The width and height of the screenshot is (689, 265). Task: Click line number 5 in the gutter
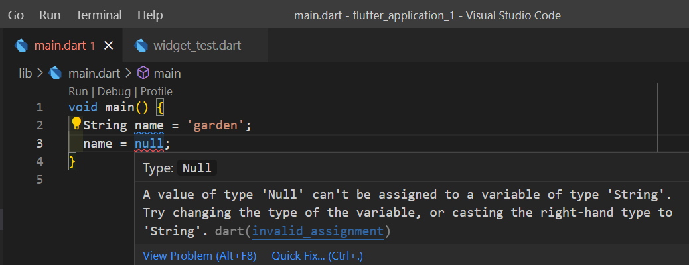coord(40,180)
